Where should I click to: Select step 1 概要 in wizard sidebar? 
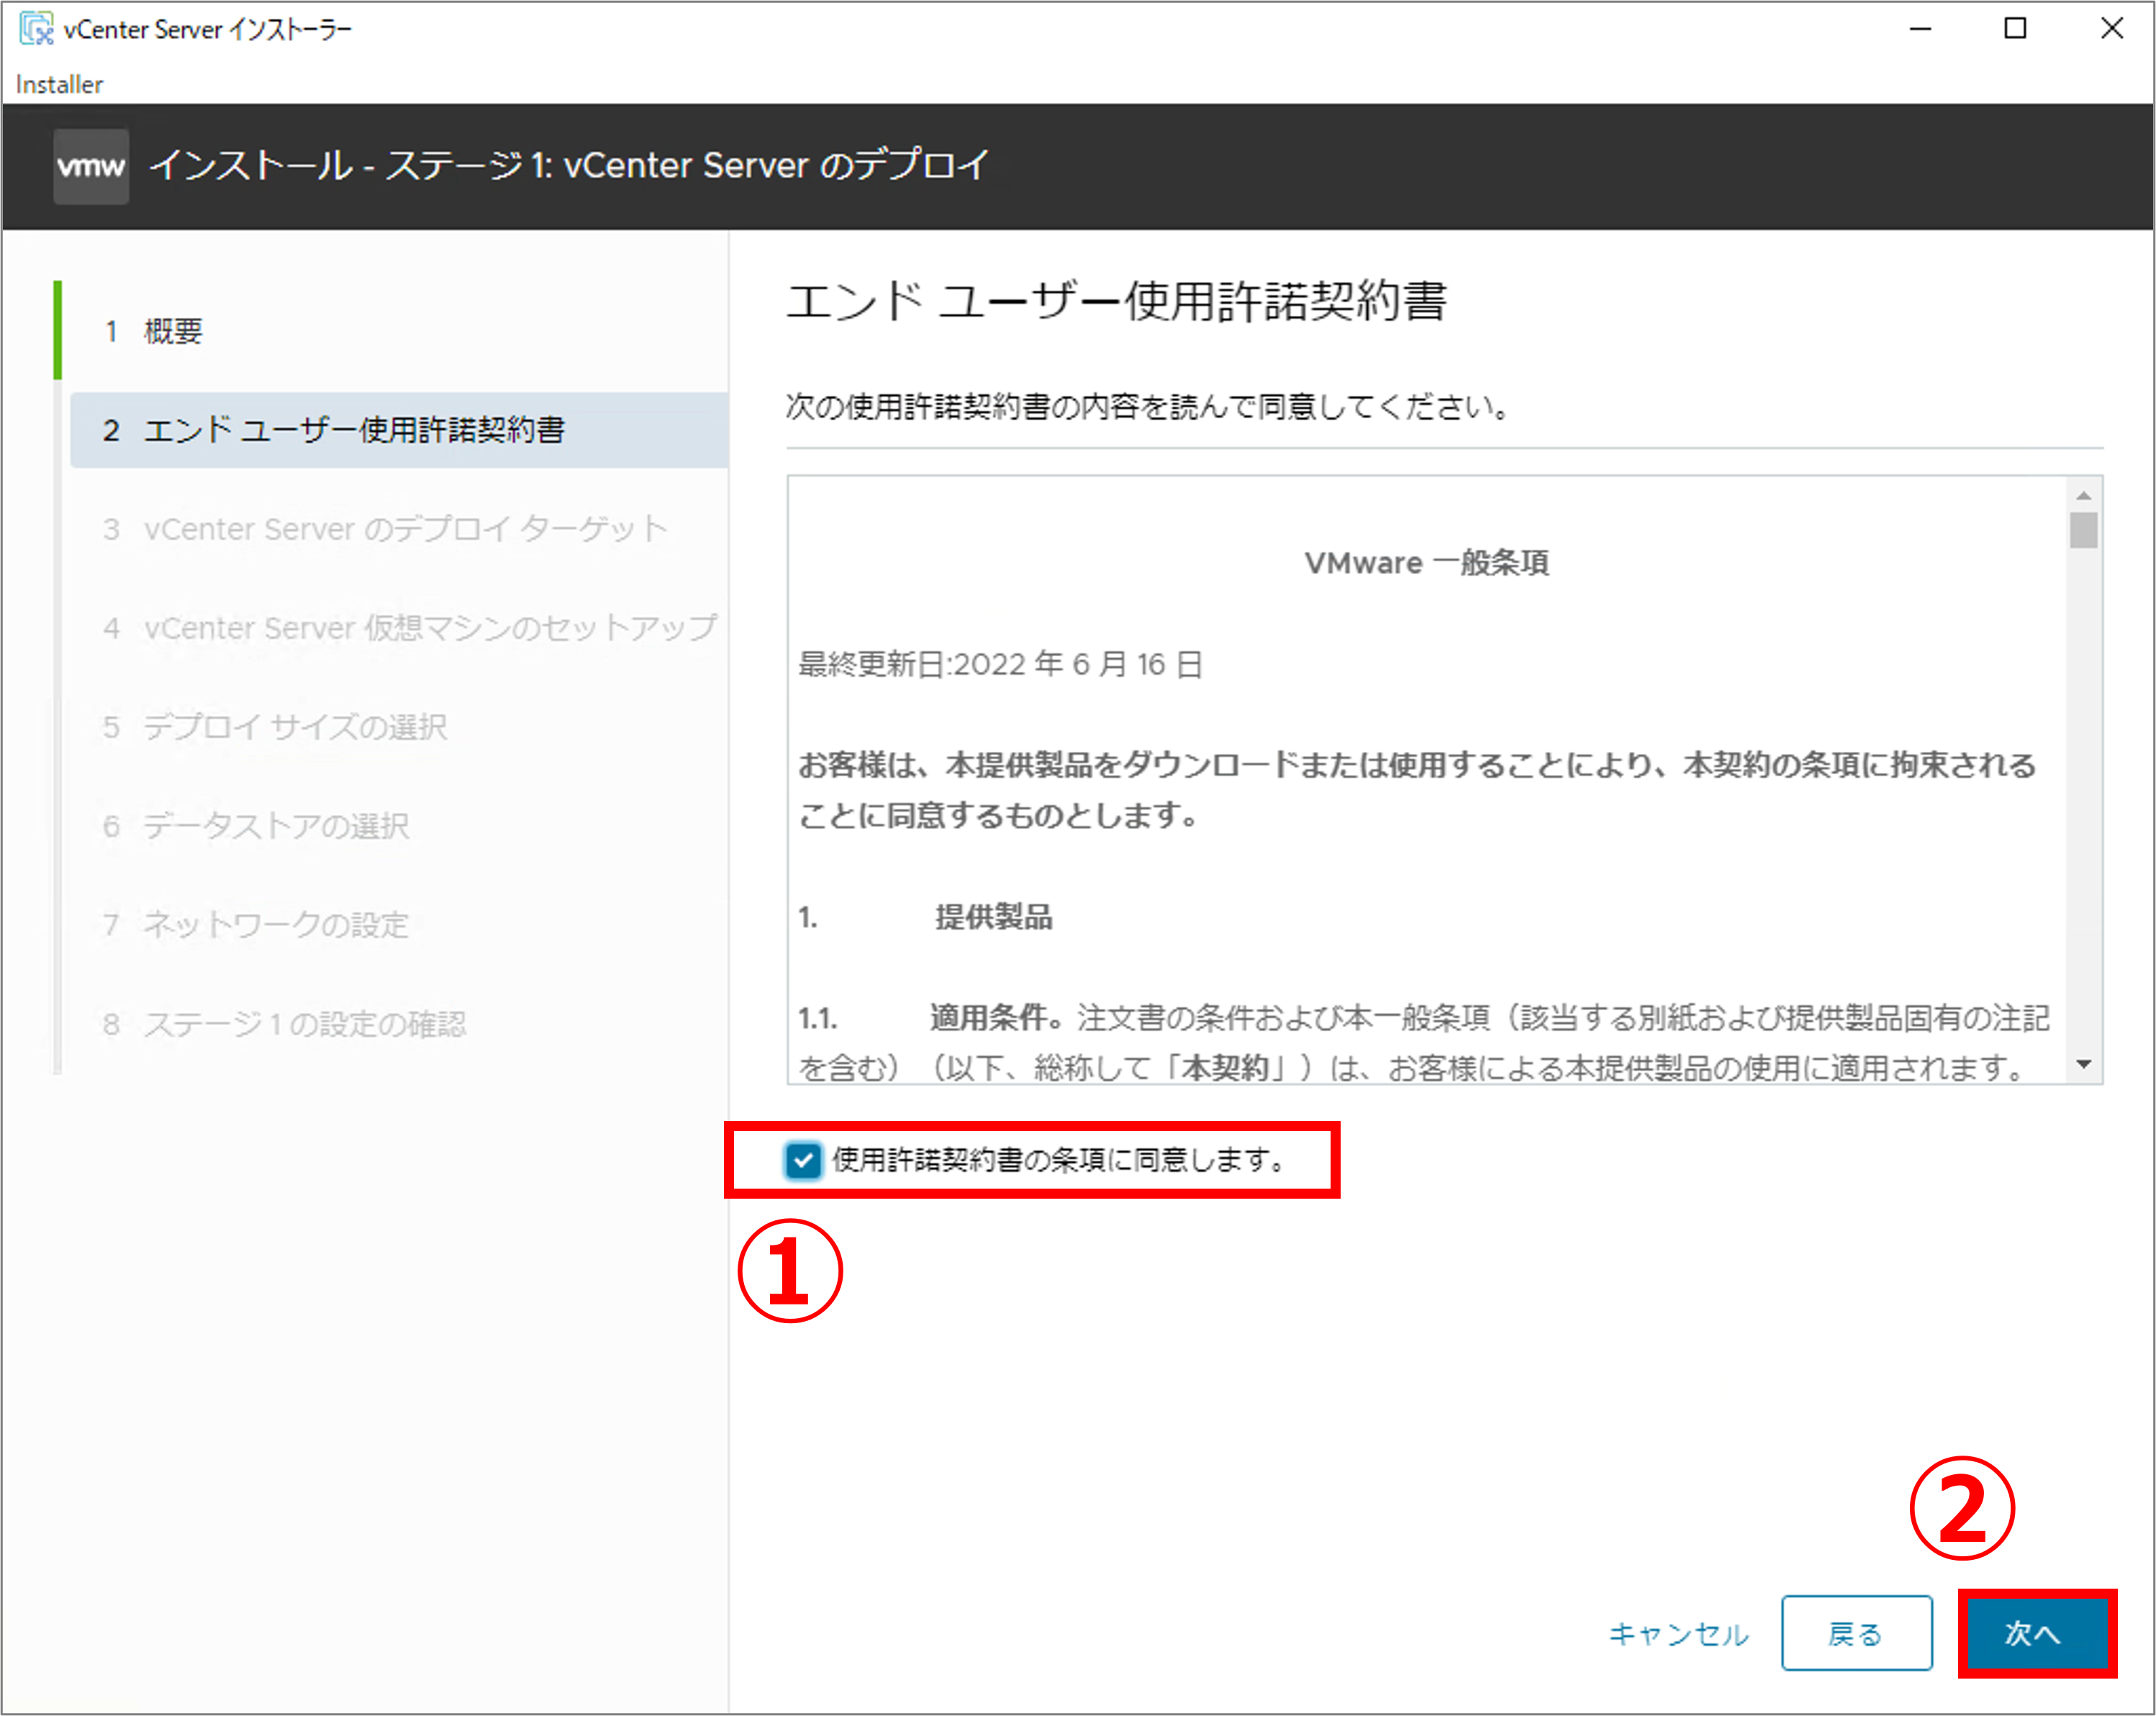coord(399,331)
